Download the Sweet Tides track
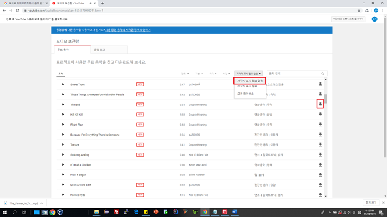The width and height of the screenshot is (387, 217). tap(320, 84)
